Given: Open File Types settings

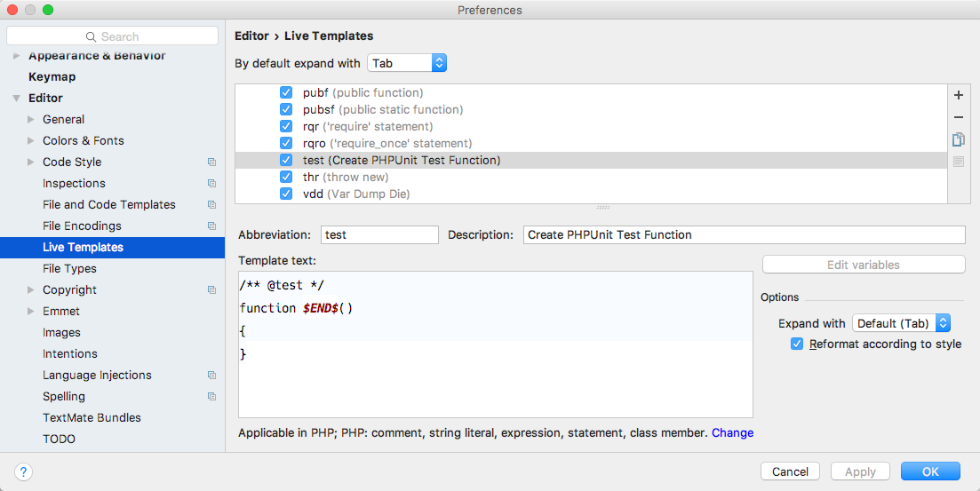Looking at the screenshot, I should tap(69, 269).
